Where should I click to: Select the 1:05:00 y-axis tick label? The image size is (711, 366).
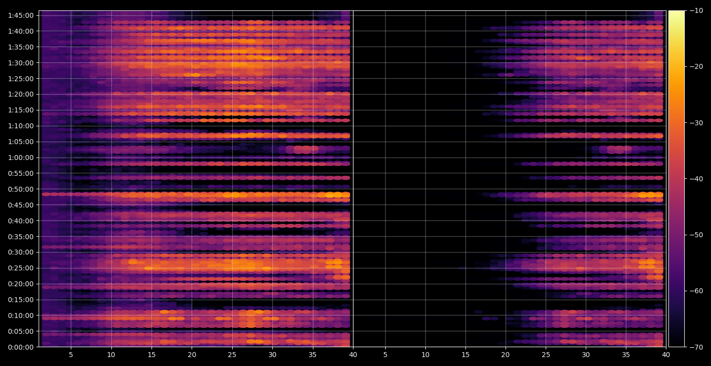(x=21, y=142)
